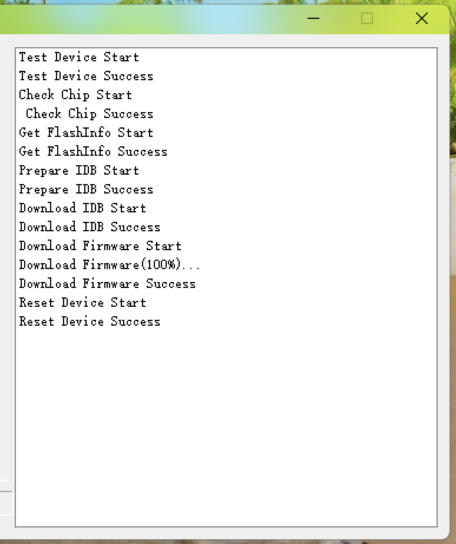Place cursor on 'Prepare IDB Start' line
Viewport: 456px width, 544px height.
click(x=79, y=171)
